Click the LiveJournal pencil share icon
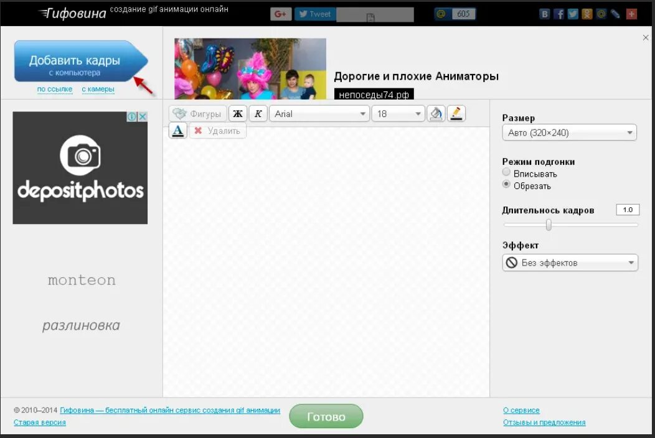The height and width of the screenshot is (438, 655). point(615,14)
